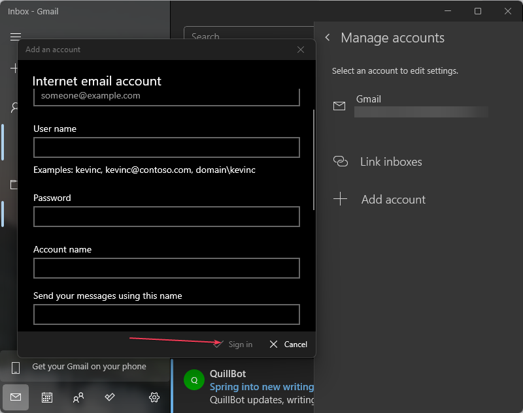Close the Add an account dialog

click(301, 50)
